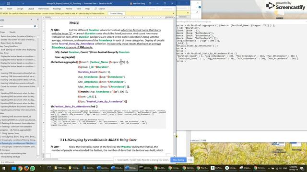The height and width of the screenshot is (172, 307).
Task: Select heading 'Inserting ONE document with EXTRA set'
Action: point(18,80)
